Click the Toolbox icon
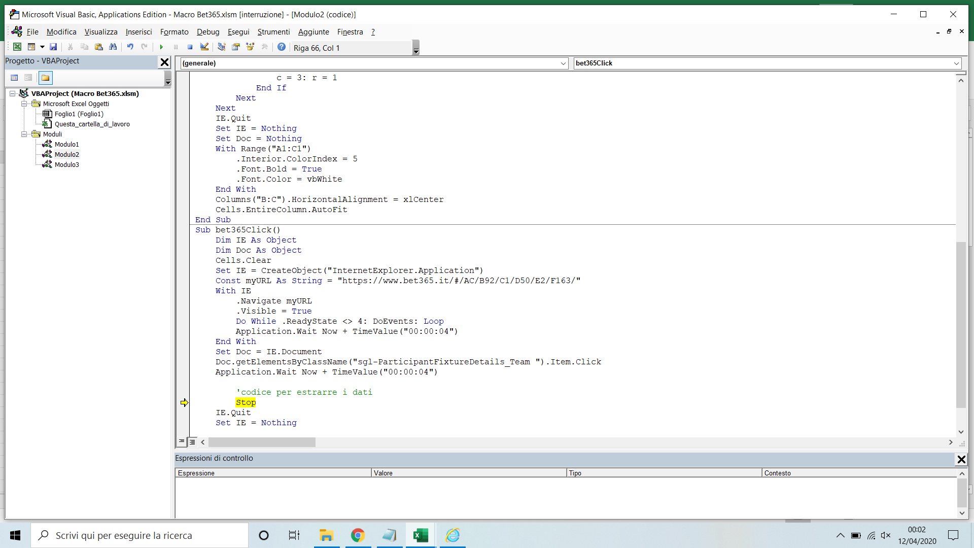Screen dimensions: 974x548 (x=264, y=47)
